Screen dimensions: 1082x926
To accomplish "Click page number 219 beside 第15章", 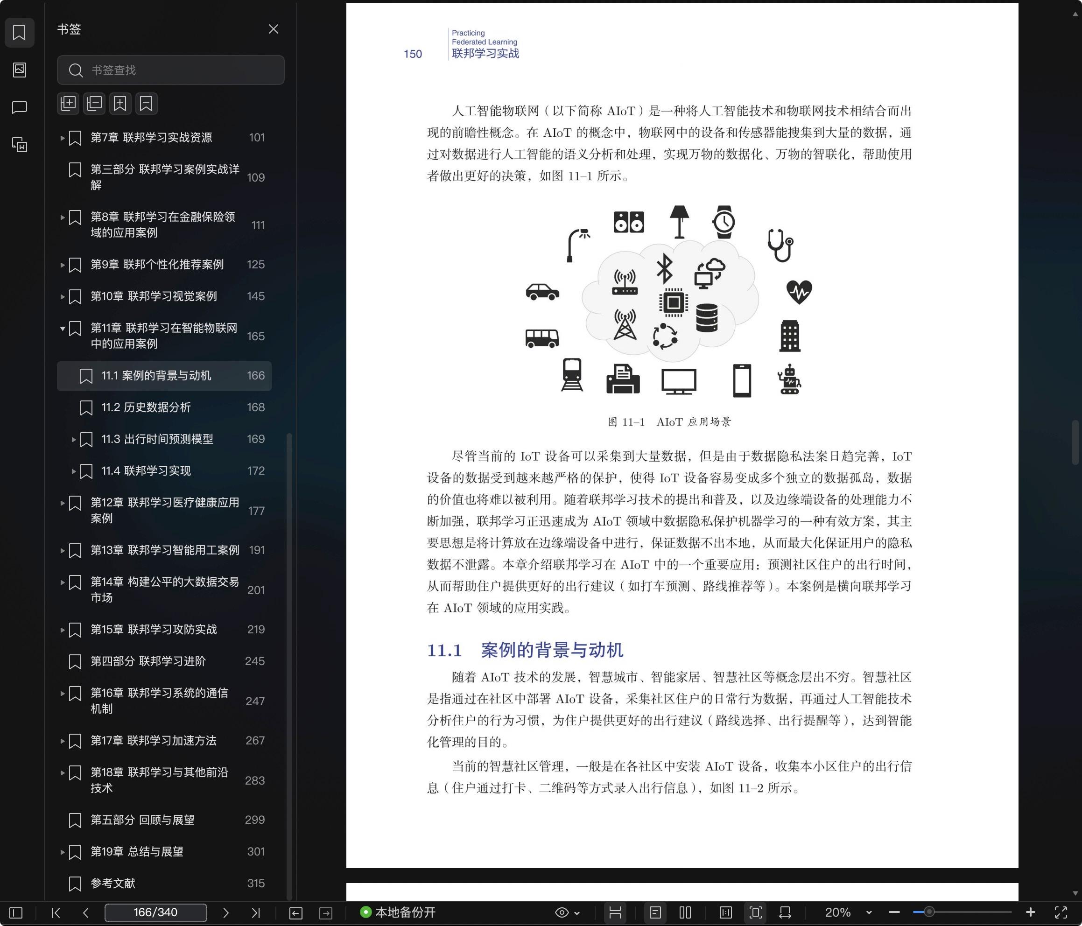I will click(x=256, y=629).
